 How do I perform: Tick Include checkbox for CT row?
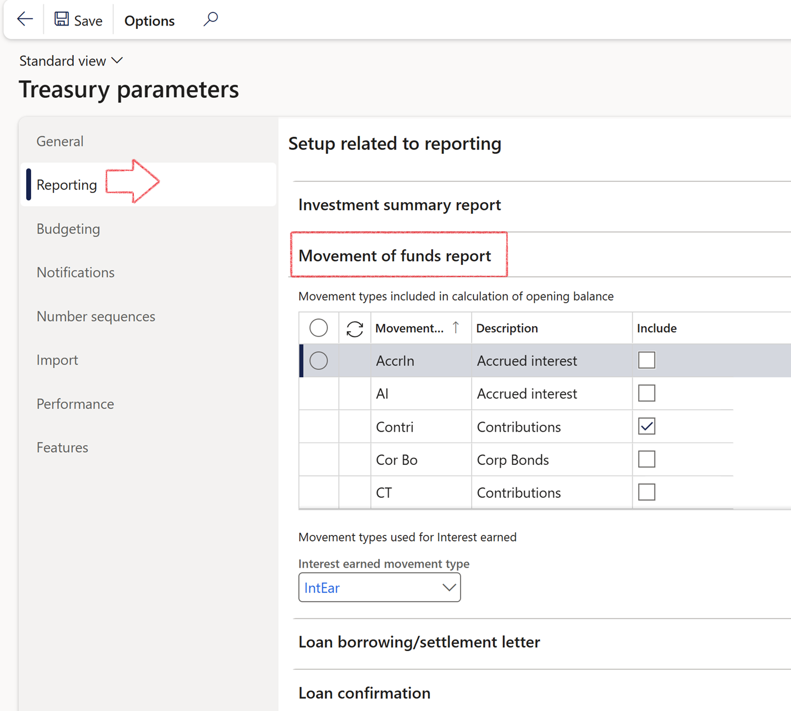647,492
